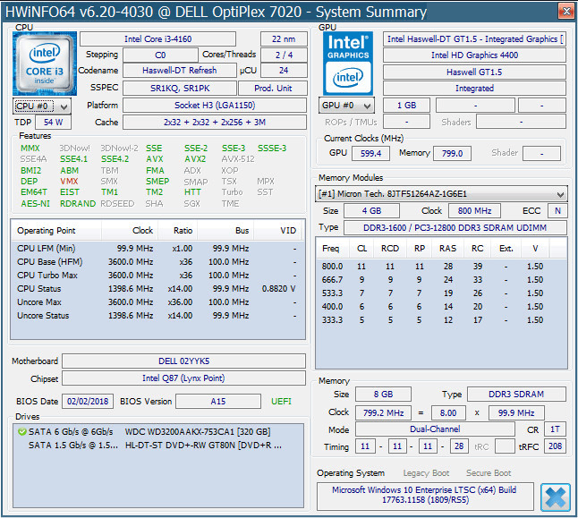The width and height of the screenshot is (578, 518).
Task: Select the CPU Turbo Max row
Action: 157,276
